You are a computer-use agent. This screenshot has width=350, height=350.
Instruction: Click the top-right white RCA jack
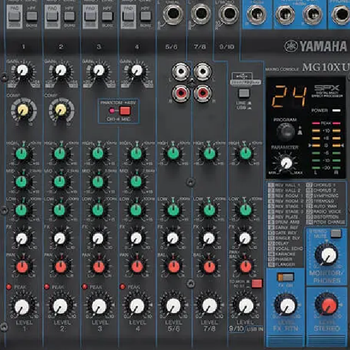click(x=202, y=71)
